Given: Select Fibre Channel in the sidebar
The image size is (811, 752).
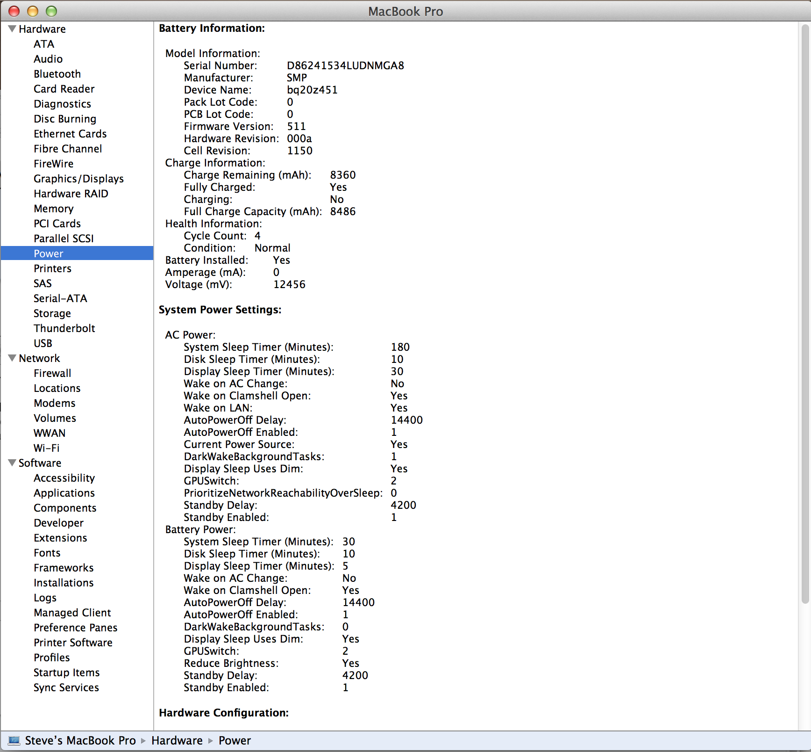Looking at the screenshot, I should point(68,149).
